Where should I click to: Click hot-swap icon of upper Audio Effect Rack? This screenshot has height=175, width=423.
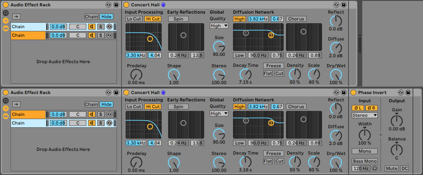pyautogui.click(x=108, y=5)
